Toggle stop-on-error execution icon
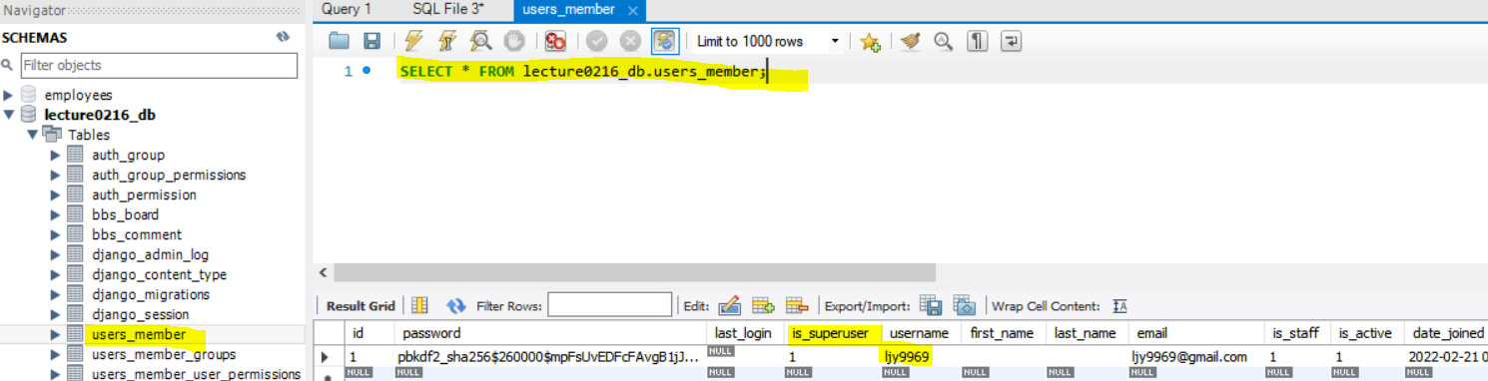 tap(555, 41)
